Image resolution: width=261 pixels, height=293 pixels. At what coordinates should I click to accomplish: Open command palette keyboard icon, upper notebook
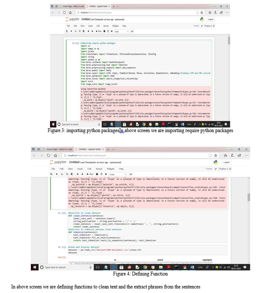tap(132, 31)
